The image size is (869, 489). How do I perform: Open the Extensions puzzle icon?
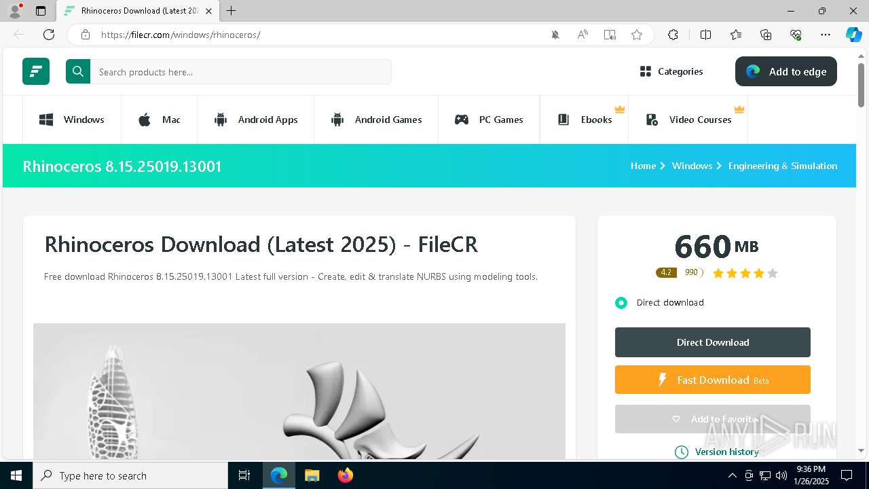673,35
